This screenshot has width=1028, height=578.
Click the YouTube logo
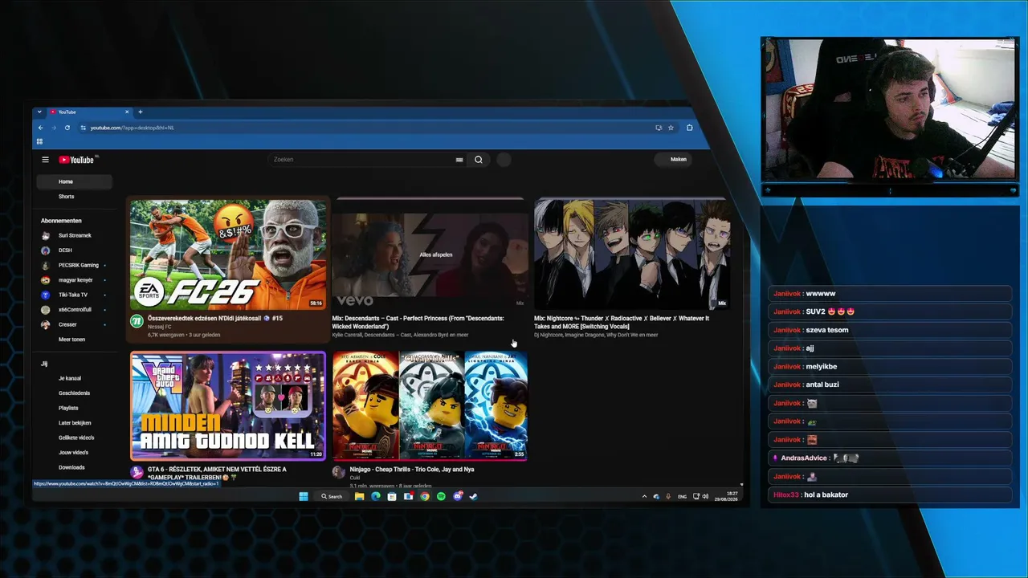pyautogui.click(x=77, y=160)
